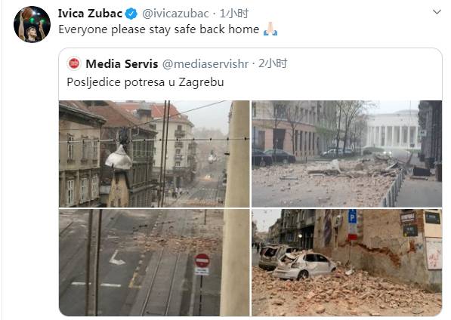Open Ivica Zubac's profile avatar
The width and height of the screenshot is (451, 320).
32,24
